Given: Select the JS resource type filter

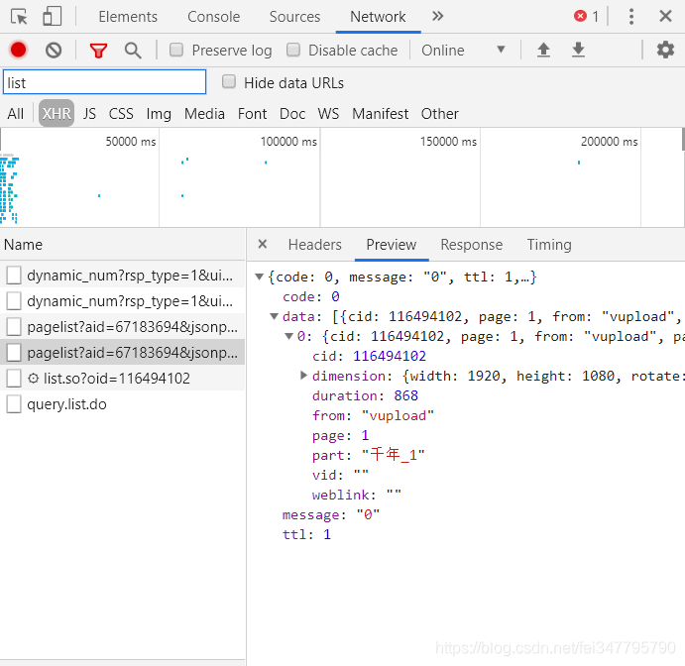Looking at the screenshot, I should click(89, 114).
